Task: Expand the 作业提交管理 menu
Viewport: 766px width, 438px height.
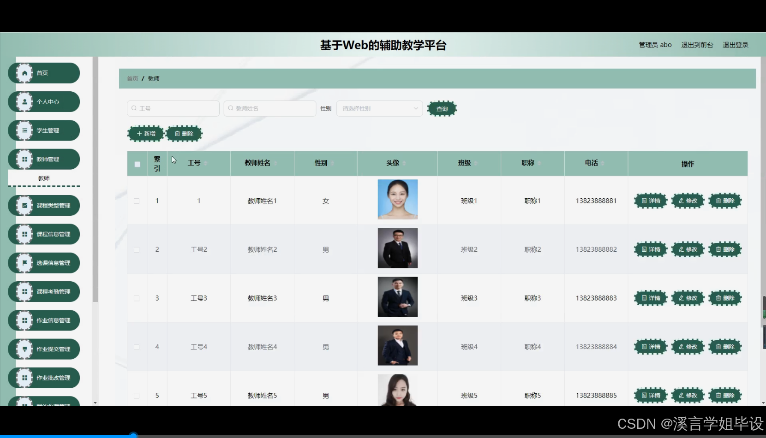Action: tap(44, 349)
